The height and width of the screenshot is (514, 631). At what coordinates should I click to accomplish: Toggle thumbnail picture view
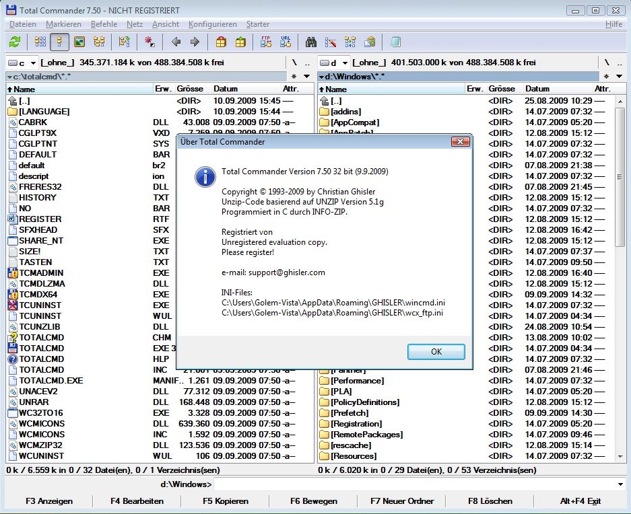(x=79, y=42)
